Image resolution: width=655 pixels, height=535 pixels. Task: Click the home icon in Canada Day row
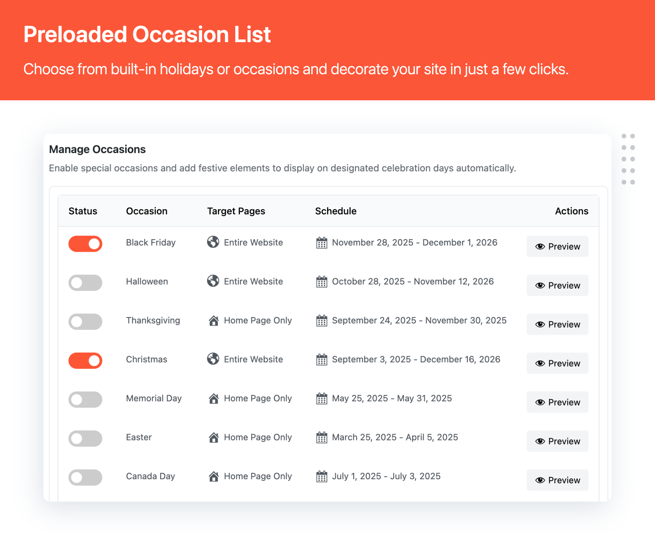pyautogui.click(x=214, y=476)
